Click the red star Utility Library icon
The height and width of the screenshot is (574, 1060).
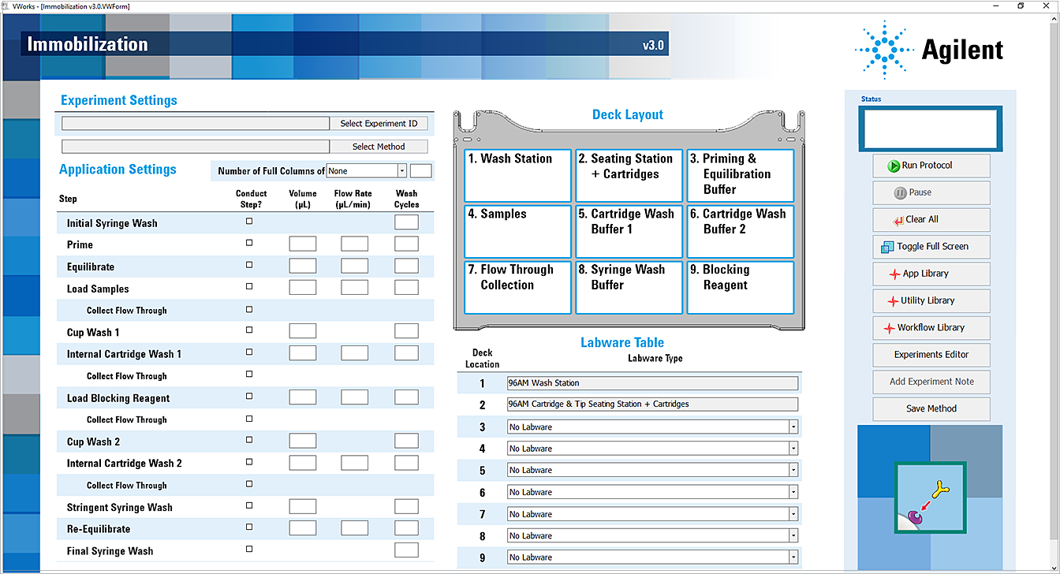coord(893,300)
